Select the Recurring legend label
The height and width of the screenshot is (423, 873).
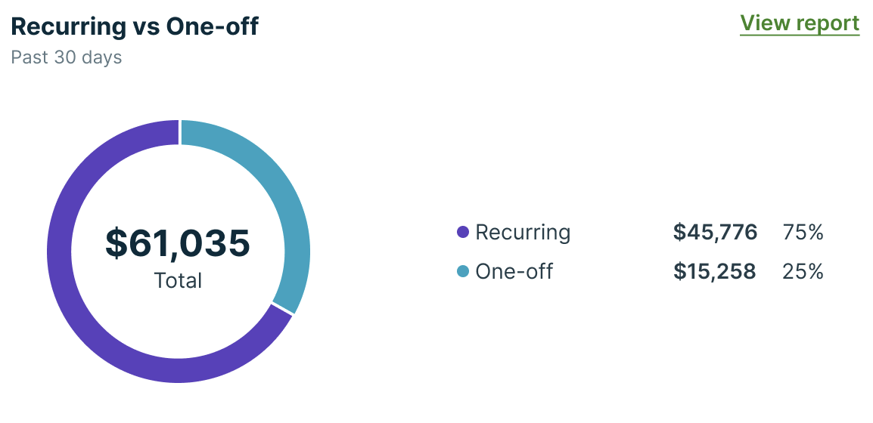point(523,233)
